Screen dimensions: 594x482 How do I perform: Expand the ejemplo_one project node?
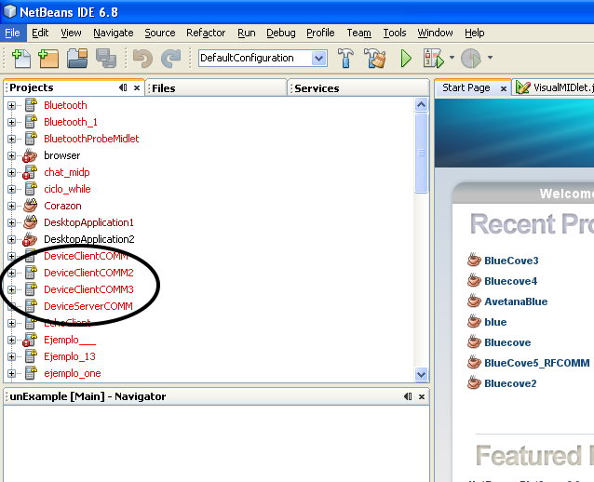[11, 373]
